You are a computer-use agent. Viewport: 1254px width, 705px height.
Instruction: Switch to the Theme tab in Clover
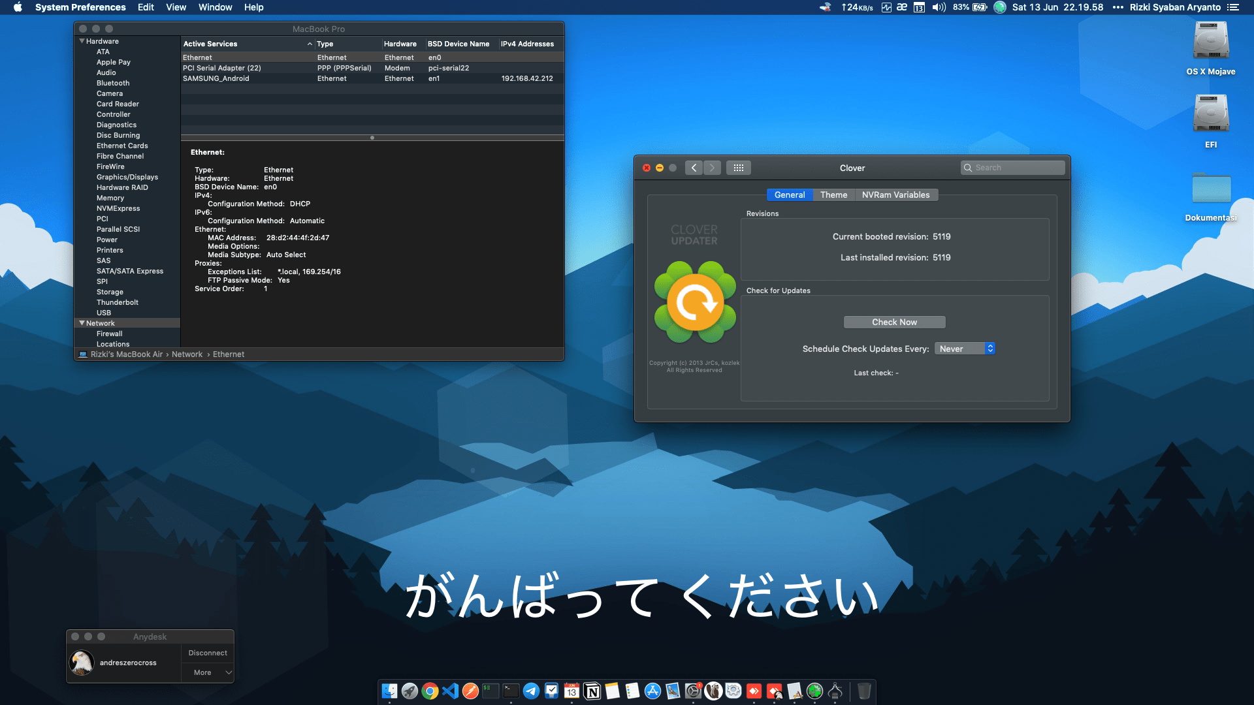tap(833, 195)
